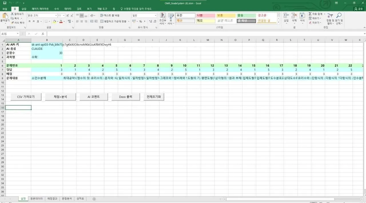This screenshot has width=366, height=203.
Task: Click the 채점+분석 button
Action: click(x=61, y=97)
